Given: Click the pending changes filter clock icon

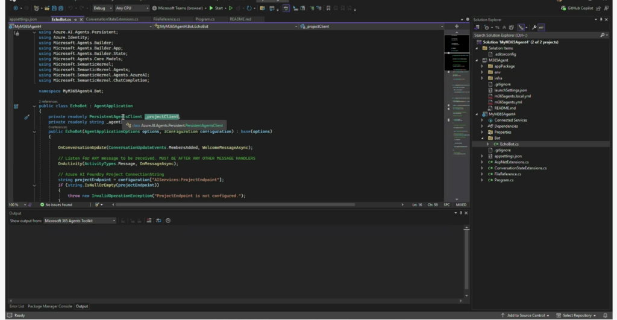Looking at the screenshot, I should (x=487, y=28).
